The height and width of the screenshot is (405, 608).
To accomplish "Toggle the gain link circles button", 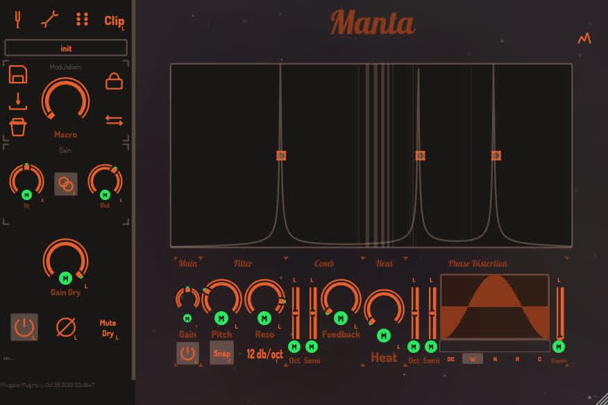I will coord(65,184).
